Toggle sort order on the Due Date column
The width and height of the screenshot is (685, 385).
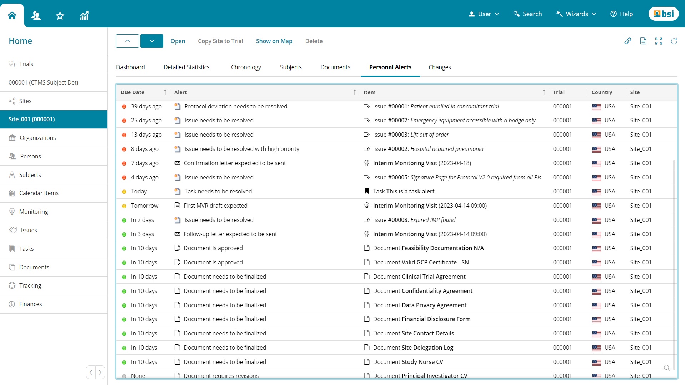tap(165, 92)
